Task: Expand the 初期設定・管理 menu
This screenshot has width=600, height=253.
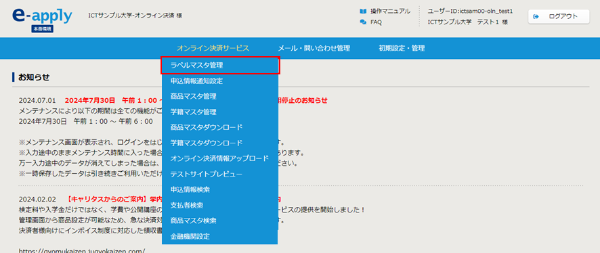Action: pos(402,48)
